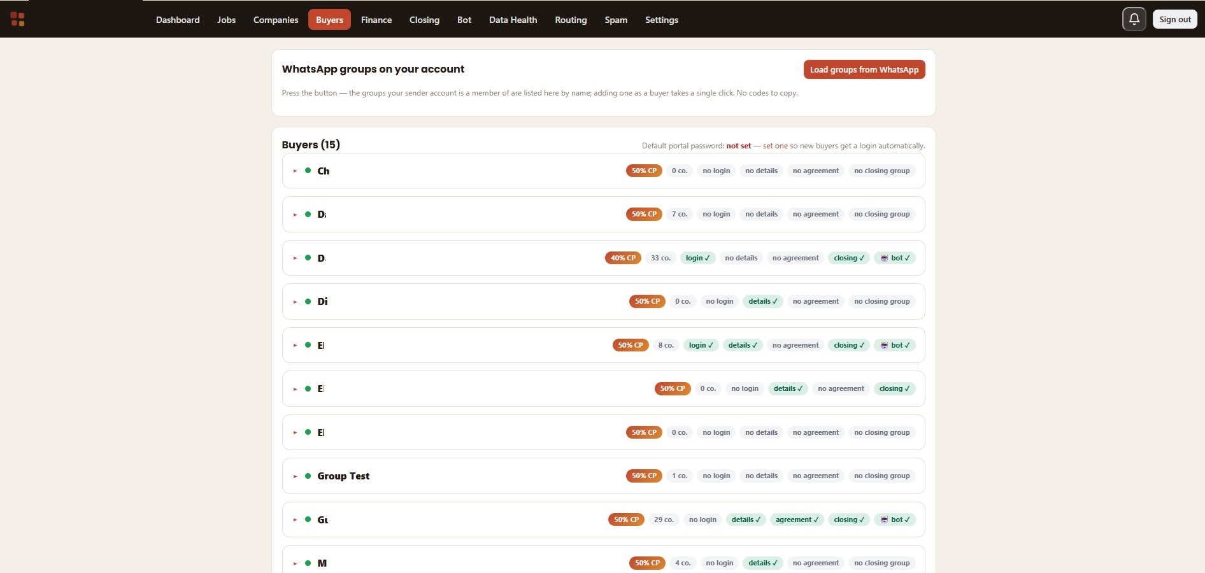Open the Bot page
This screenshot has width=1205, height=573.
click(464, 20)
